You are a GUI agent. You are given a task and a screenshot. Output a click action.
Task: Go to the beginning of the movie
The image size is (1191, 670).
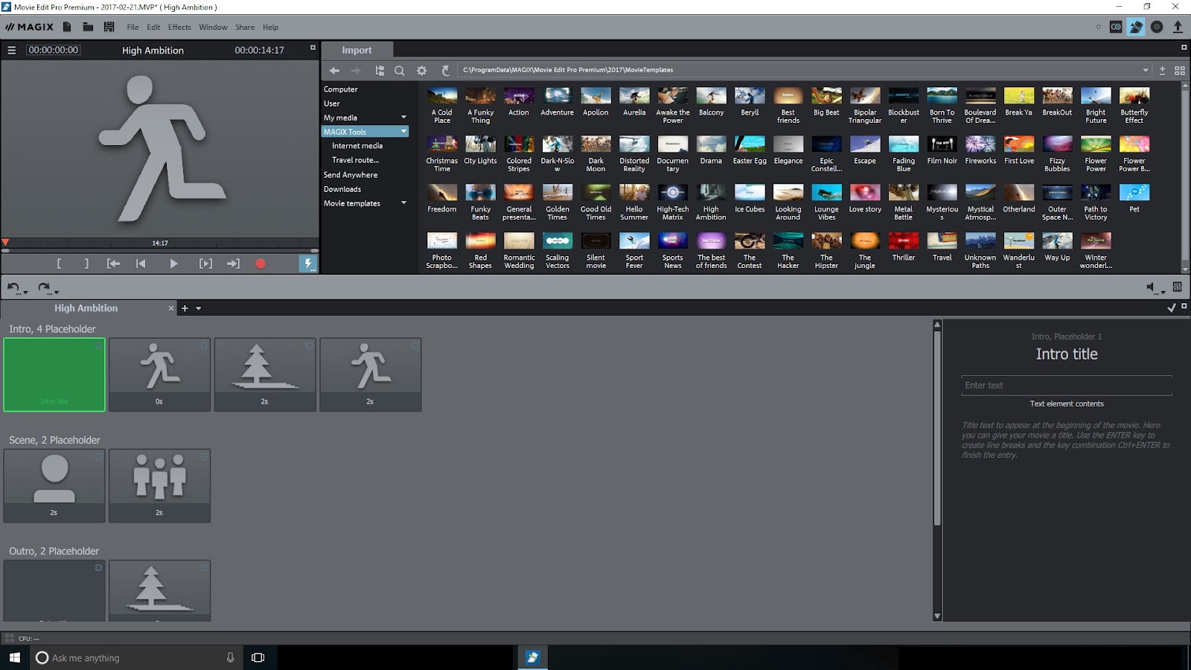click(x=141, y=264)
